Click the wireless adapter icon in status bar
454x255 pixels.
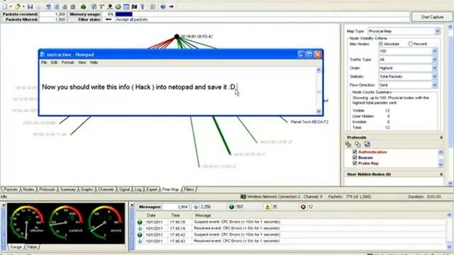pos(243,197)
